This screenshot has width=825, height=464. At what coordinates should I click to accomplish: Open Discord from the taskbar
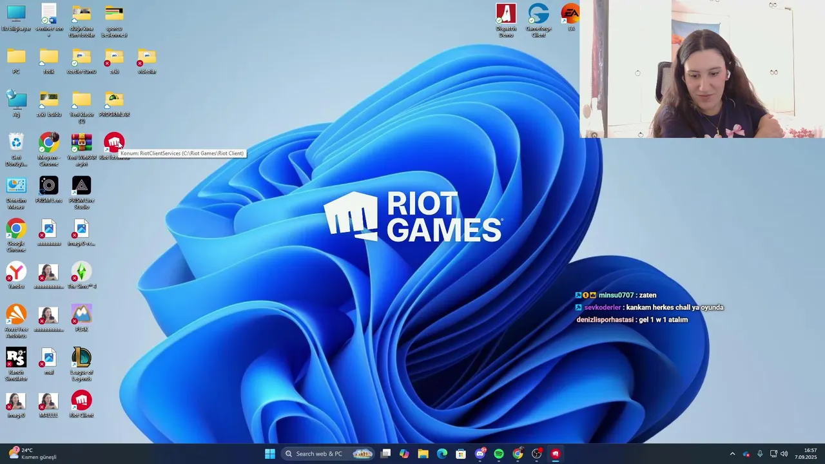[x=480, y=454]
